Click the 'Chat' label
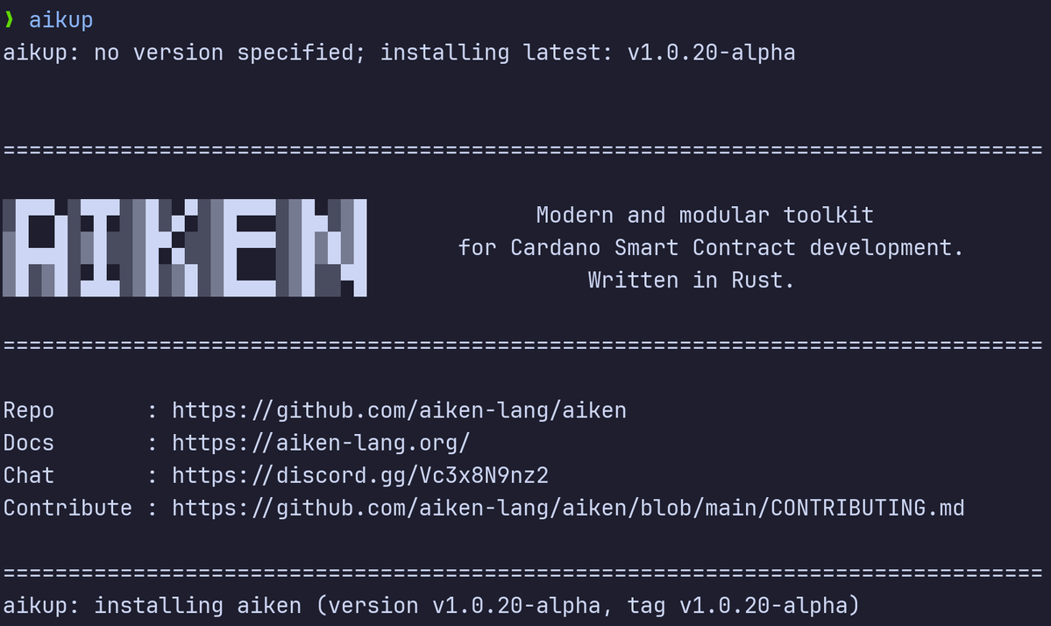This screenshot has width=1051, height=626. pos(29,475)
